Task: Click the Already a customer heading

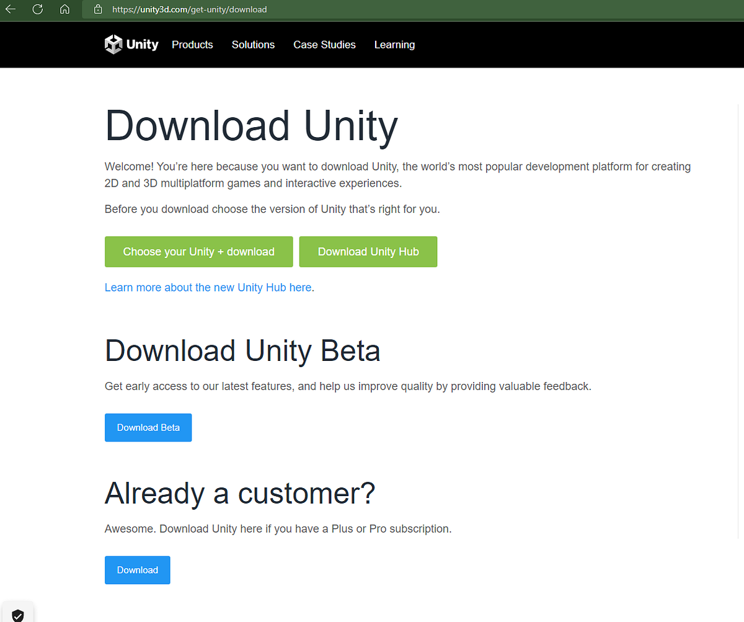Action: pos(240,494)
